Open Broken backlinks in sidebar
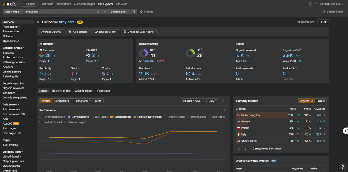The width and height of the screenshot is (348, 172). point(13,57)
